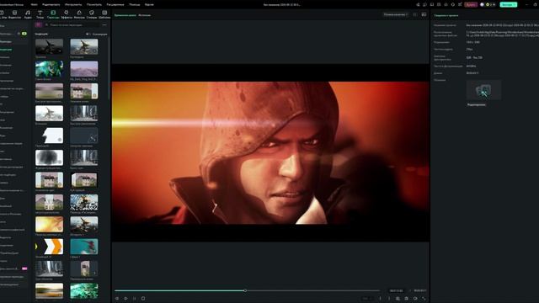
Task: Select the highlighted green category in sidebar
Action: click(x=6, y=50)
